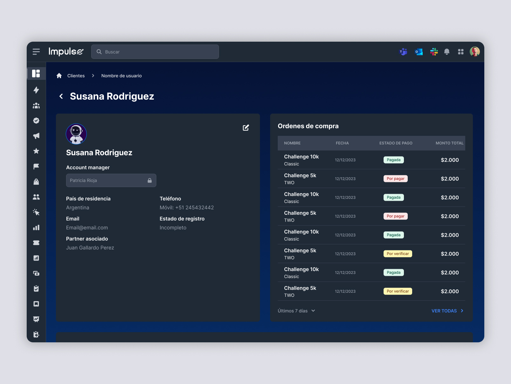This screenshot has width=511, height=384.
Task: Select boxed chart report icon in sidebar
Action: pos(36,258)
